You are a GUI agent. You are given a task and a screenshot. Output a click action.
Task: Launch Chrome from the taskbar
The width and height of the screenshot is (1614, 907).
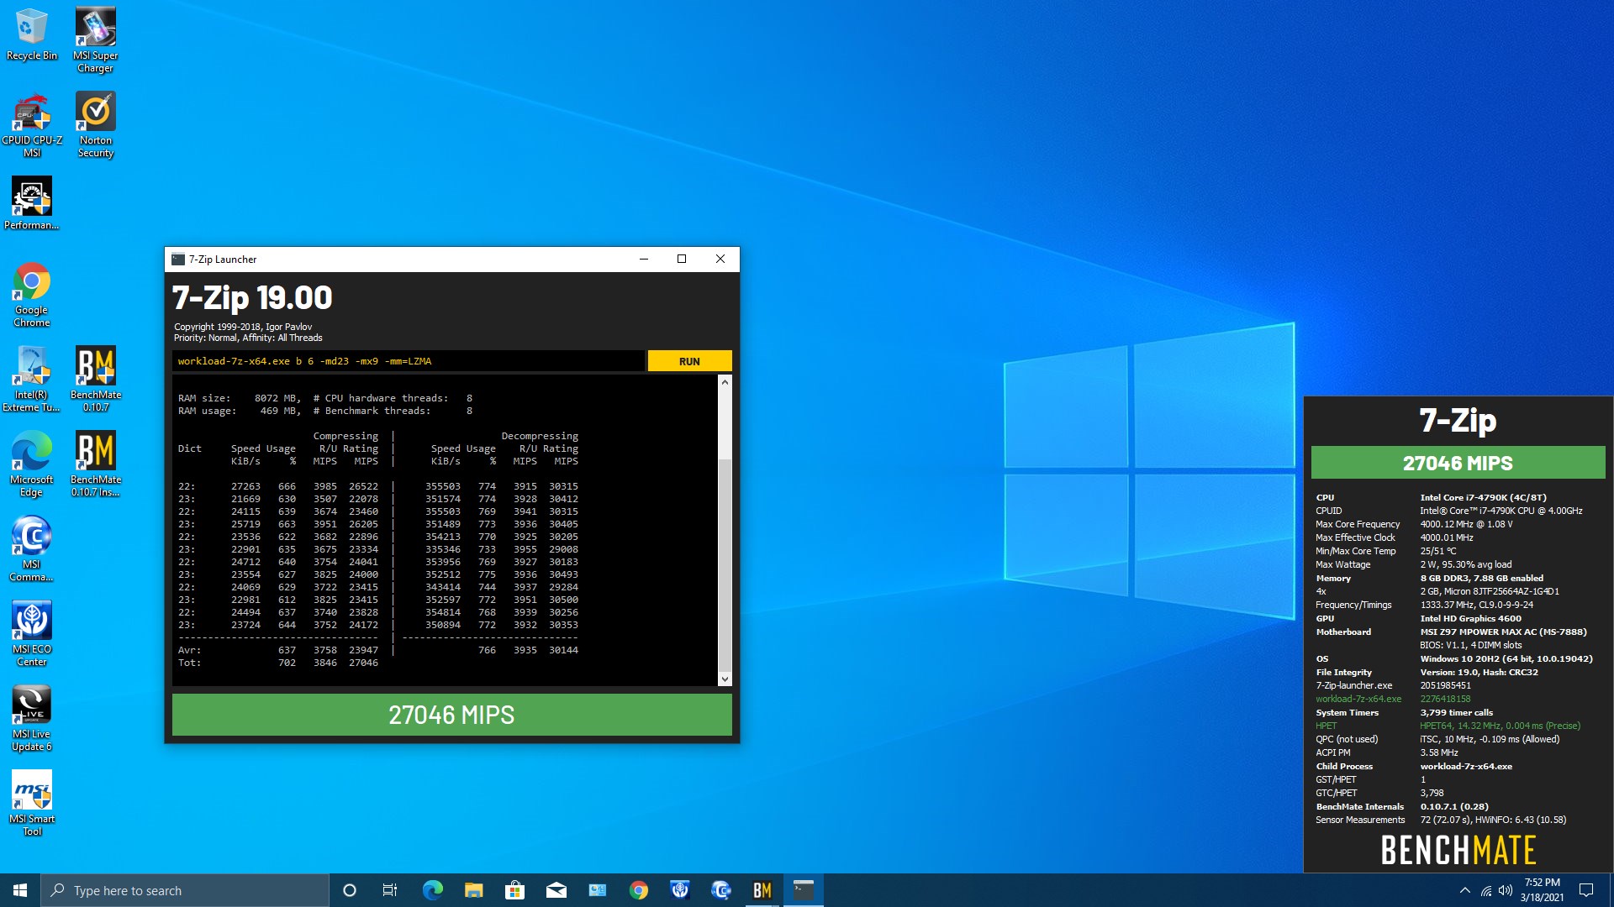[639, 890]
